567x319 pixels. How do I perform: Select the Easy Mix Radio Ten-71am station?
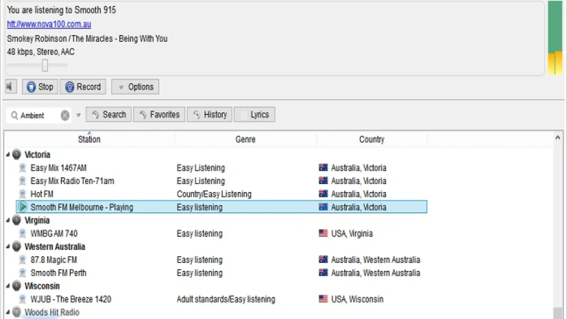(x=72, y=181)
